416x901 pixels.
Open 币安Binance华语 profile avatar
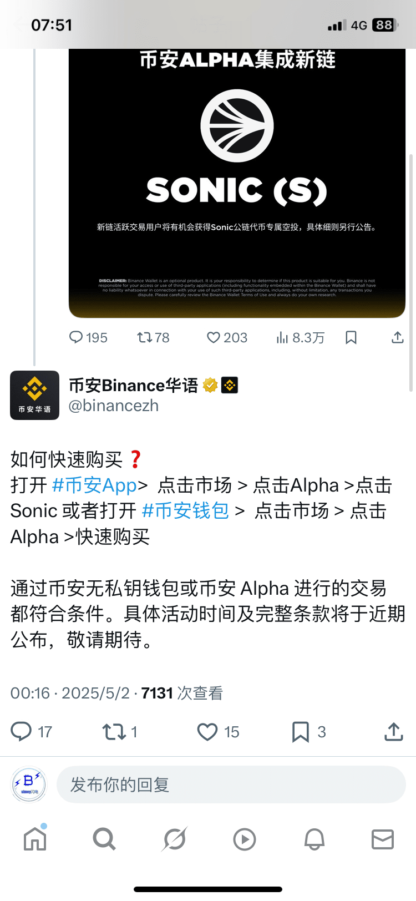click(x=34, y=395)
